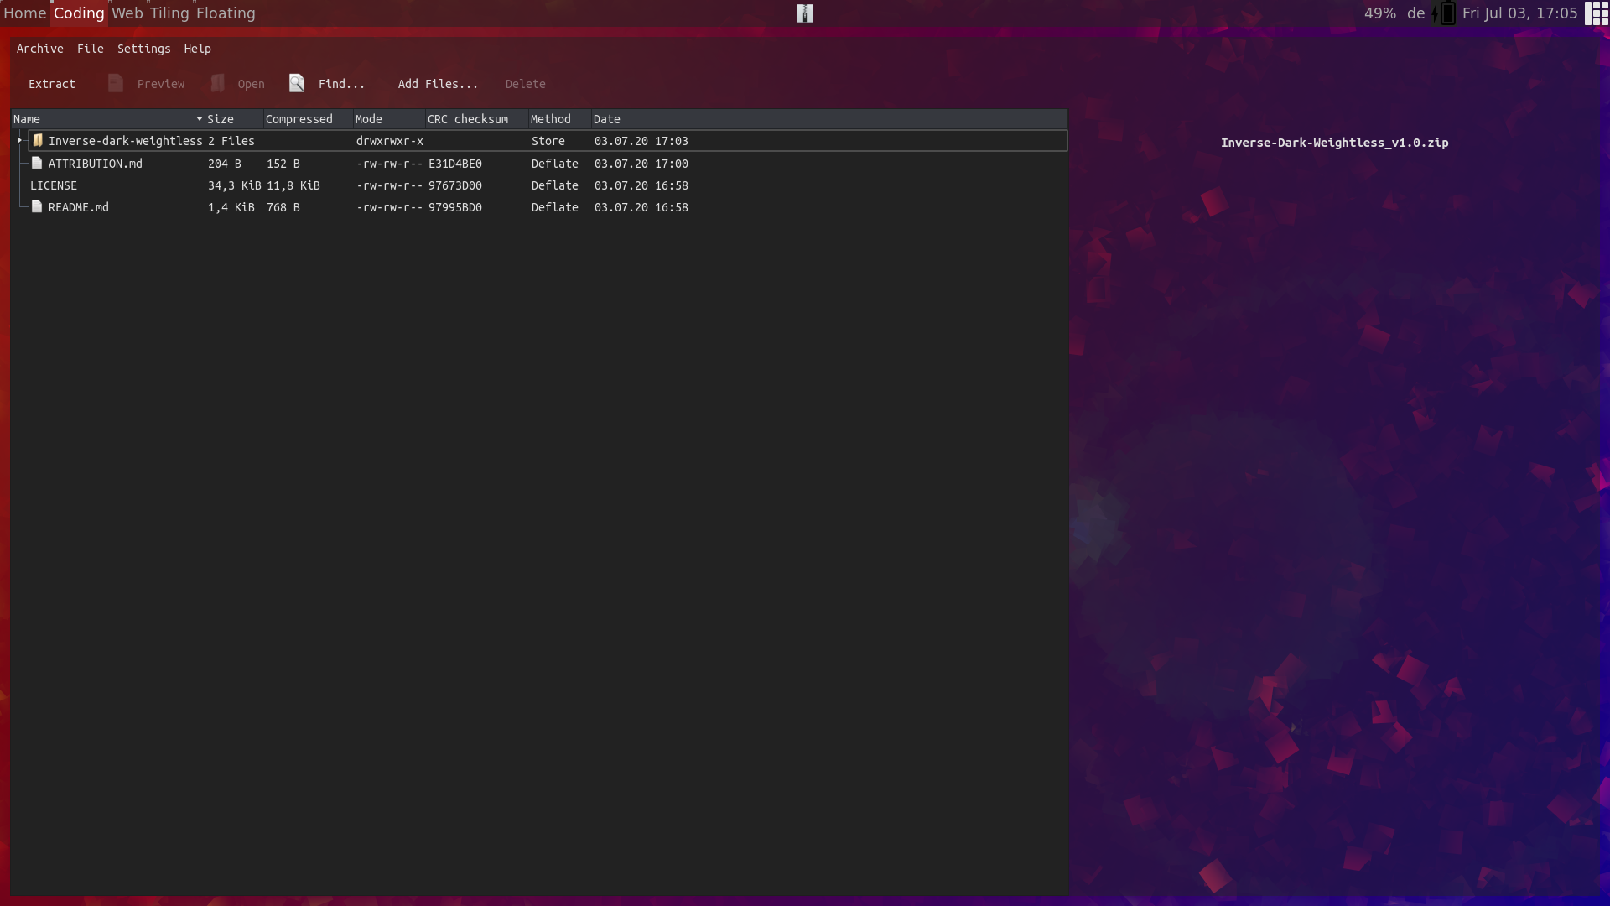Expand the Inverse-dark-weightless folder tree arrow
The width and height of the screenshot is (1610, 906).
coord(19,141)
